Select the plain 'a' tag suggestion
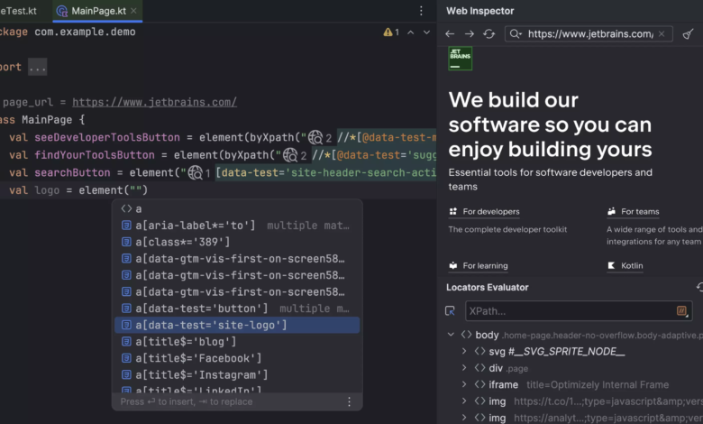The width and height of the screenshot is (703, 424). [x=237, y=209]
